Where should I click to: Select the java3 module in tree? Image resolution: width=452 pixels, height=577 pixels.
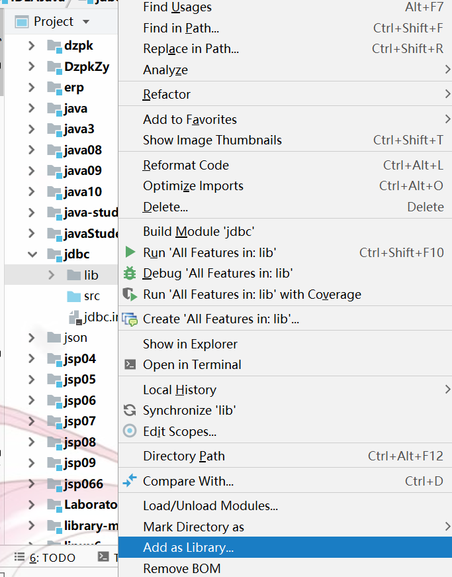tap(79, 129)
